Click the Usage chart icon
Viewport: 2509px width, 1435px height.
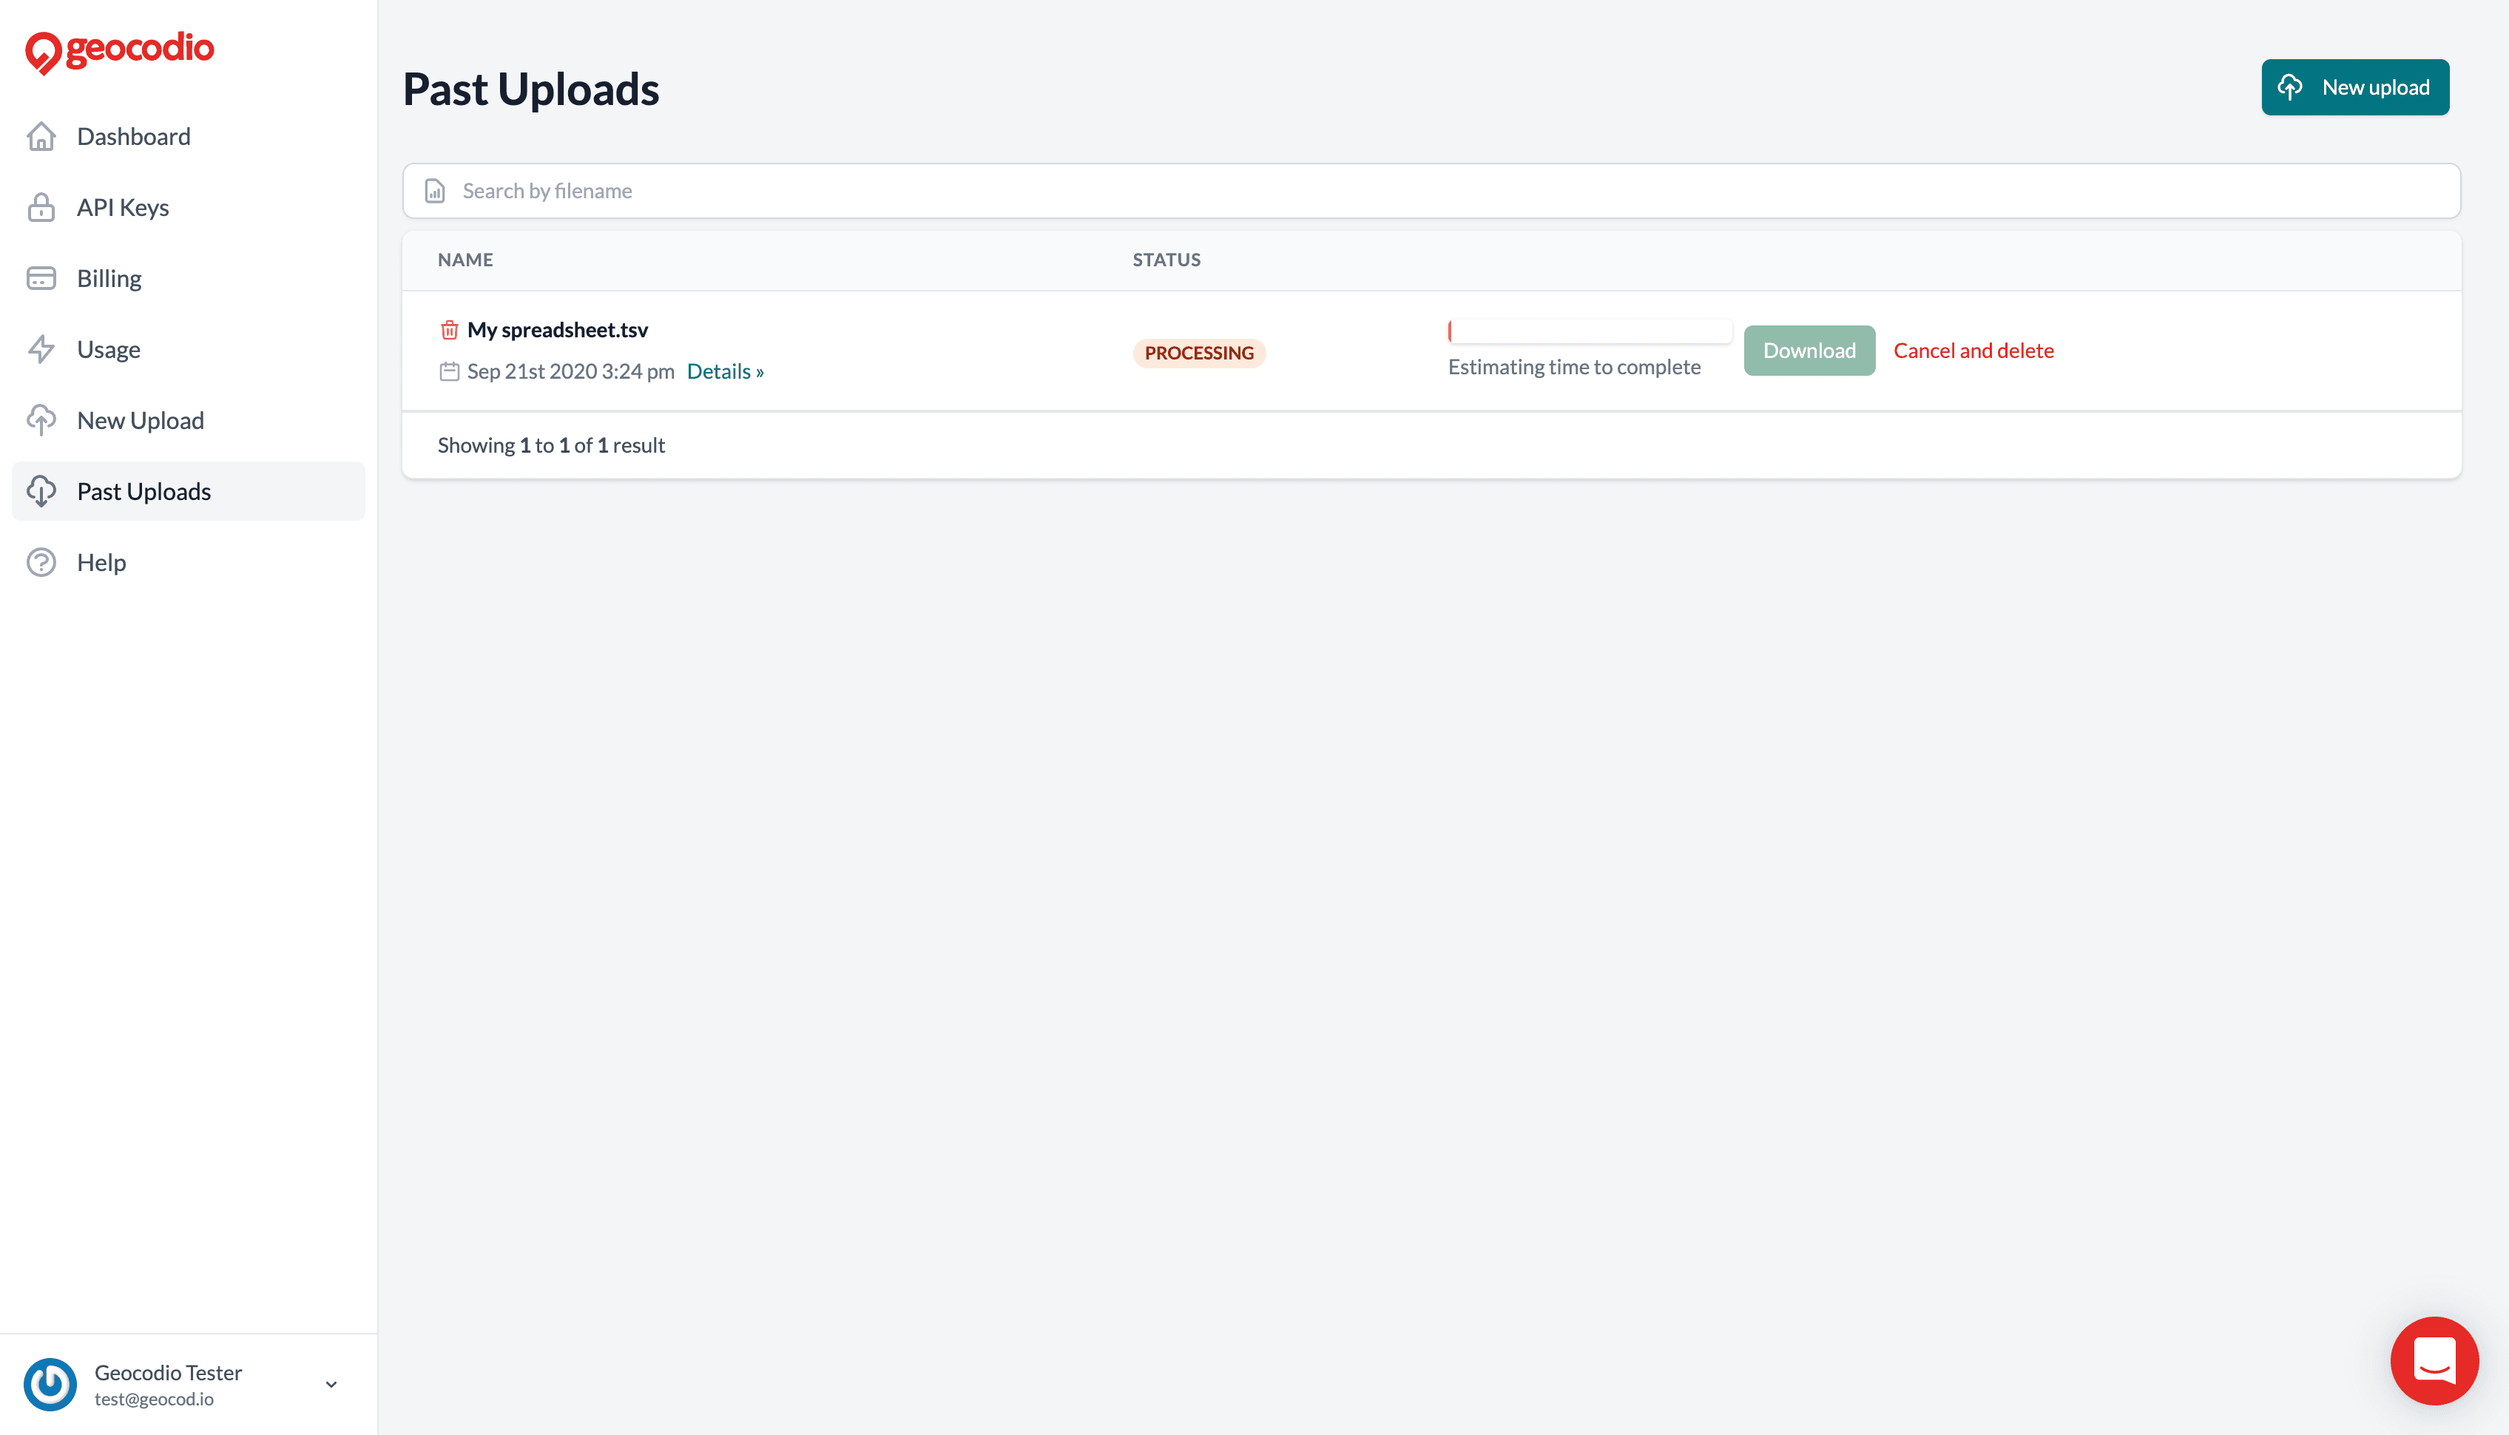(43, 348)
